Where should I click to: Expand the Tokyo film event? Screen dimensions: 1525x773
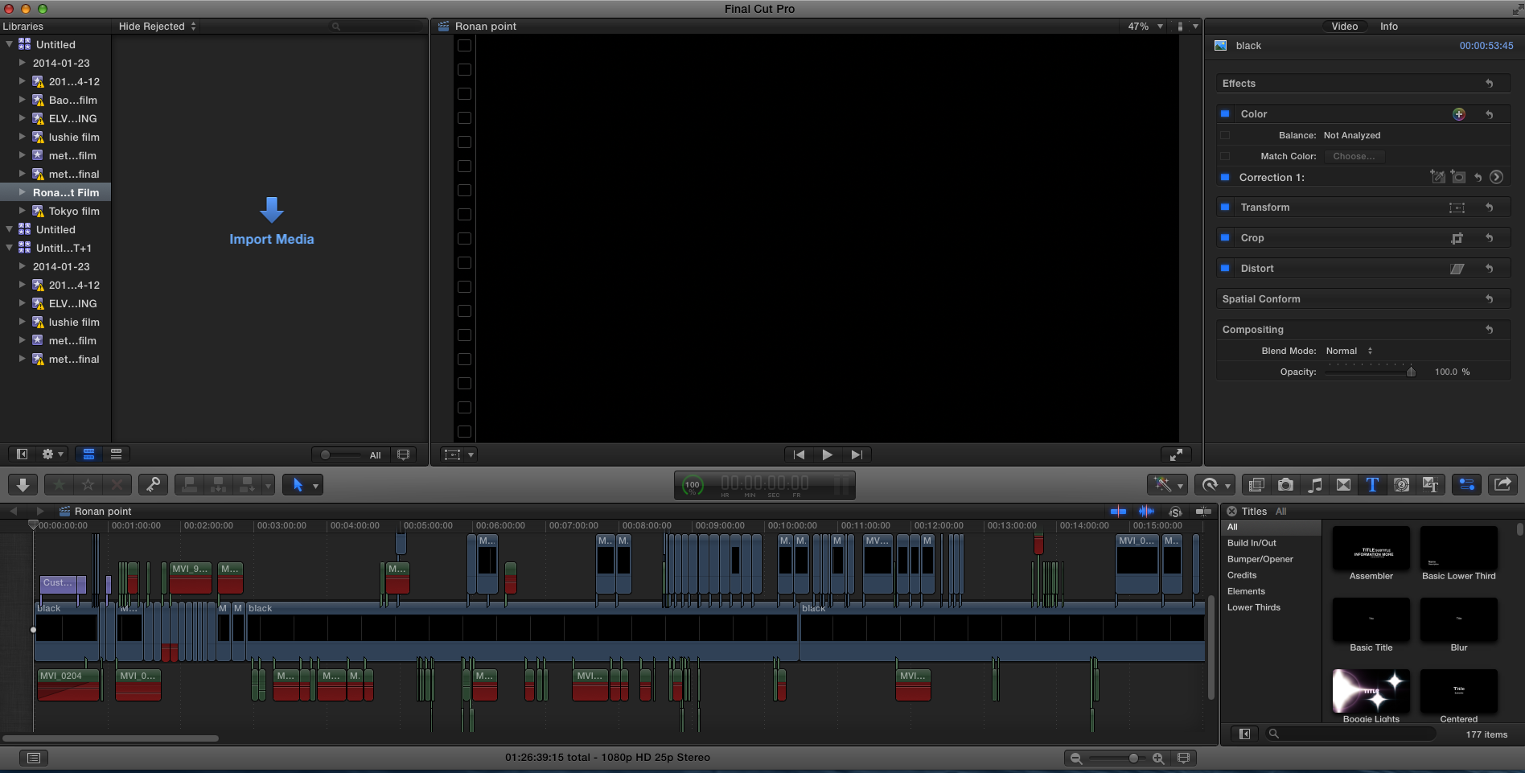pos(22,211)
